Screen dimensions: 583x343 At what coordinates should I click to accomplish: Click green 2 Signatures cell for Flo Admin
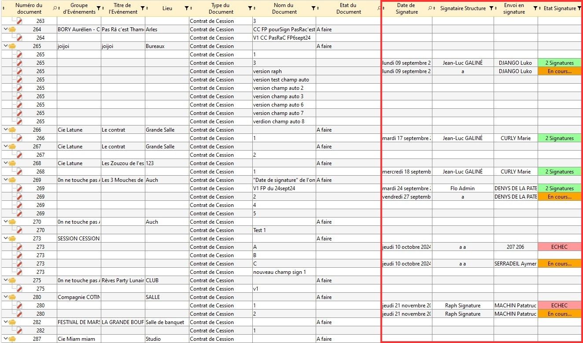coord(559,188)
